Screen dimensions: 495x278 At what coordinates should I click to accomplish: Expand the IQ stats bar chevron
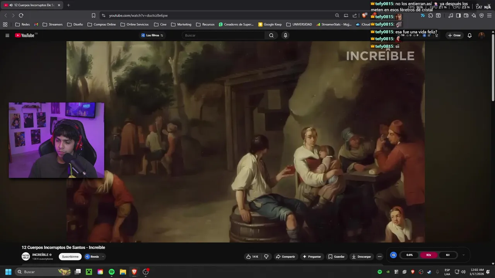click(463, 255)
